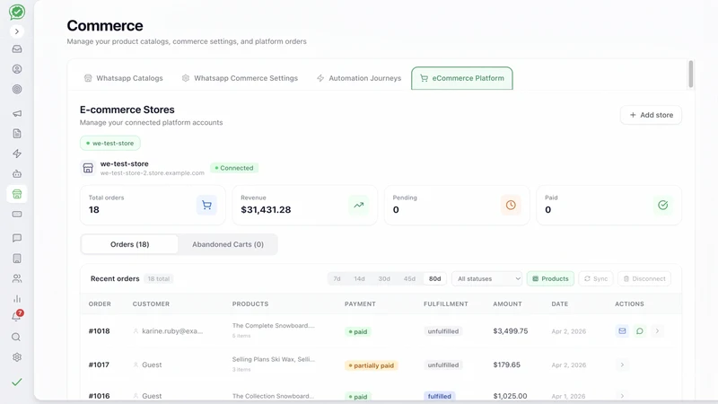The height and width of the screenshot is (404, 718).
Task: Select the we-test-store chip
Action: click(x=109, y=144)
